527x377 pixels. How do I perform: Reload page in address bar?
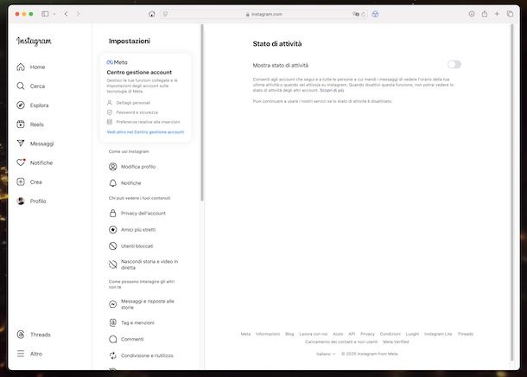(364, 14)
